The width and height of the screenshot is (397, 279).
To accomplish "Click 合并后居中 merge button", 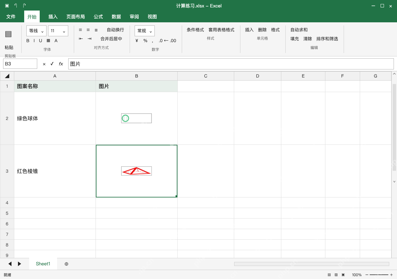I will pos(111,39).
